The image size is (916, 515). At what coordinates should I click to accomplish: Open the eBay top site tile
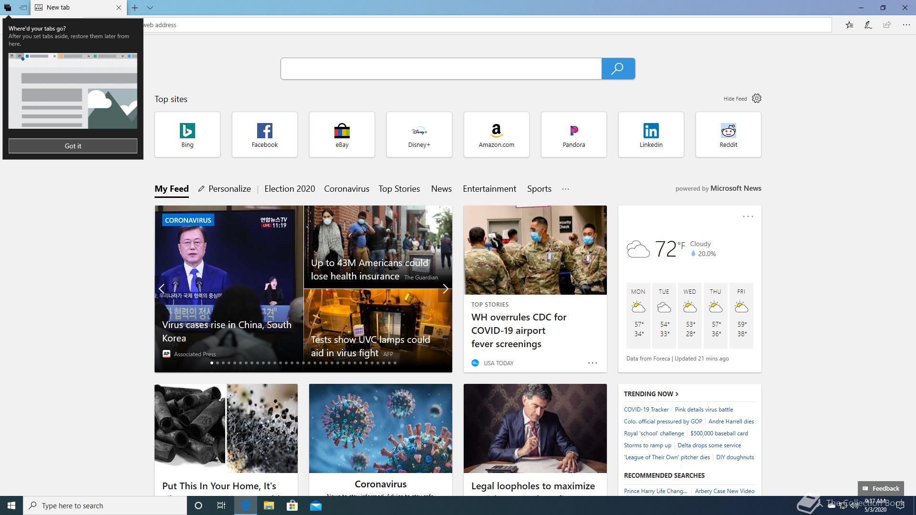coord(342,134)
